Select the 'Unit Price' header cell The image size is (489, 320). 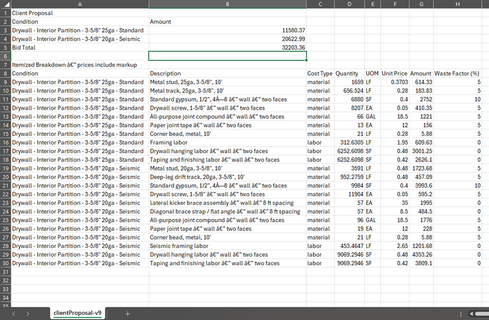[395, 73]
